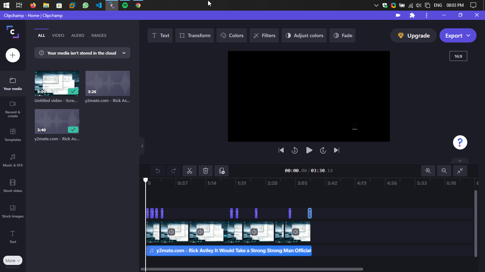Open the Stock images library
Screen dimensions: 485x272
pos(13,211)
